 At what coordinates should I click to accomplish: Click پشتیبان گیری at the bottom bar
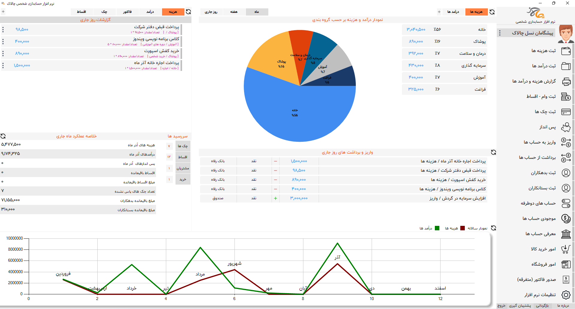pos(520,306)
